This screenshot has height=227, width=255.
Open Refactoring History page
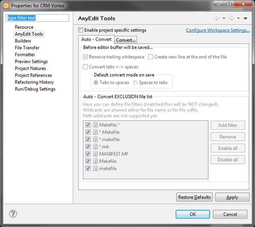tap(34, 82)
